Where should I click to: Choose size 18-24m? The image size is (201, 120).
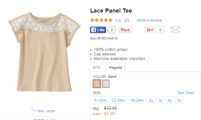point(137,100)
